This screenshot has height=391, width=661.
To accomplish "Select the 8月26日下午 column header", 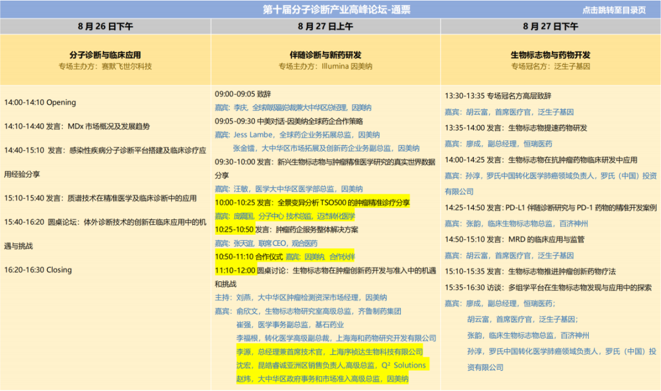I will coord(105,26).
